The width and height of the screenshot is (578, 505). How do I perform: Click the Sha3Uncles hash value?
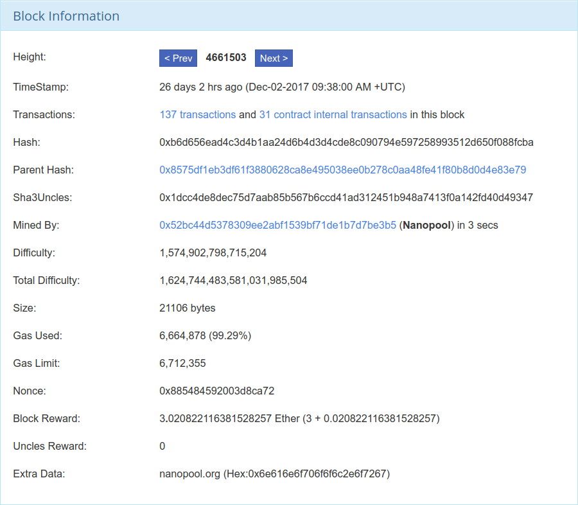point(346,197)
